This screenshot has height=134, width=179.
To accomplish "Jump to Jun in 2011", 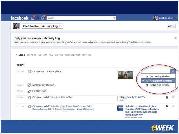I will point(56,55).
